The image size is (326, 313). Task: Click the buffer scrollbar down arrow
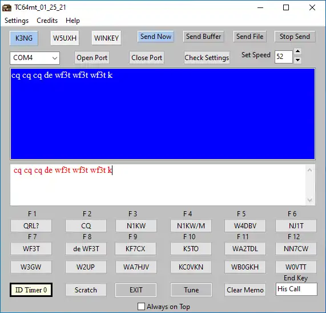(310, 200)
